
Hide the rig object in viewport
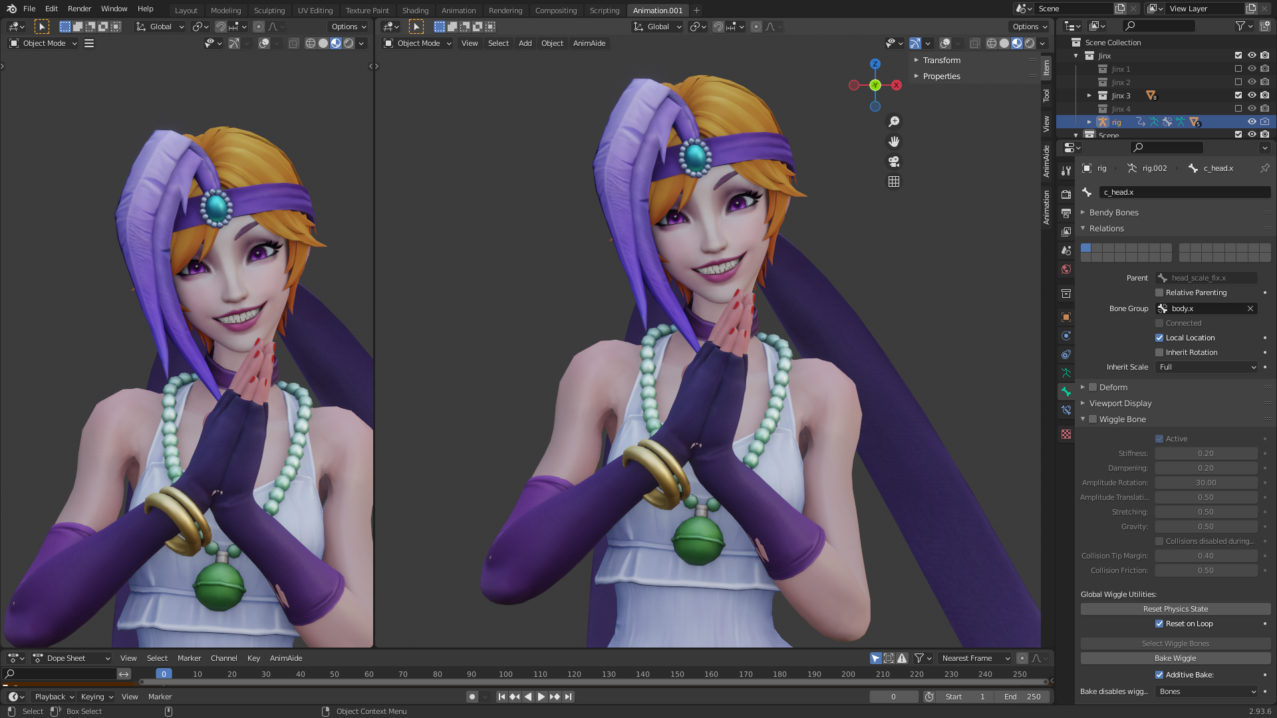pyautogui.click(x=1252, y=122)
